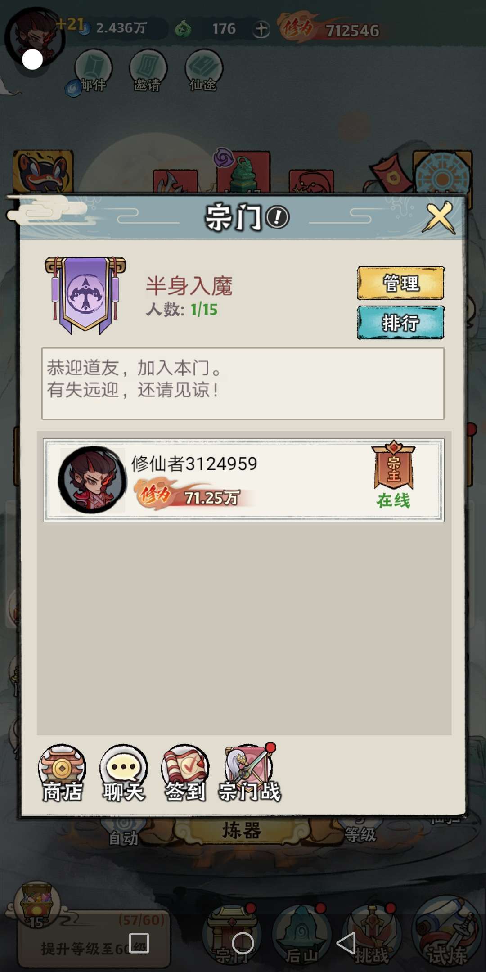Click the 排行 ranking button
Viewport: 486px width, 972px height.
tap(400, 322)
